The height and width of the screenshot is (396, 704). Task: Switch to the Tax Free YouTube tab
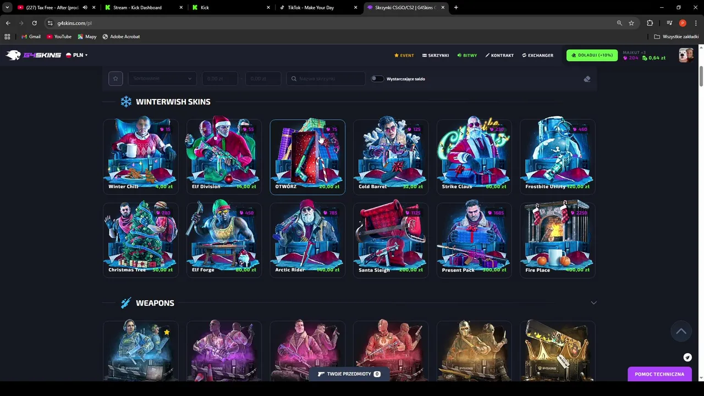point(52,8)
